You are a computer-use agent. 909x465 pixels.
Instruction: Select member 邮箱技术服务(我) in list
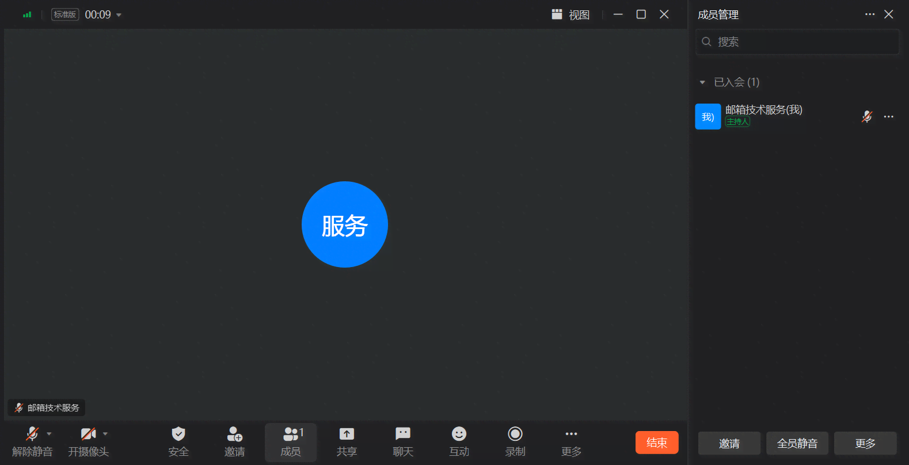[797, 117]
